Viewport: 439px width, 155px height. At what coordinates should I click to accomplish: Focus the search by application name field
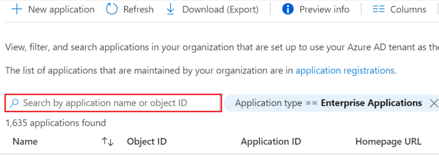tap(114, 103)
